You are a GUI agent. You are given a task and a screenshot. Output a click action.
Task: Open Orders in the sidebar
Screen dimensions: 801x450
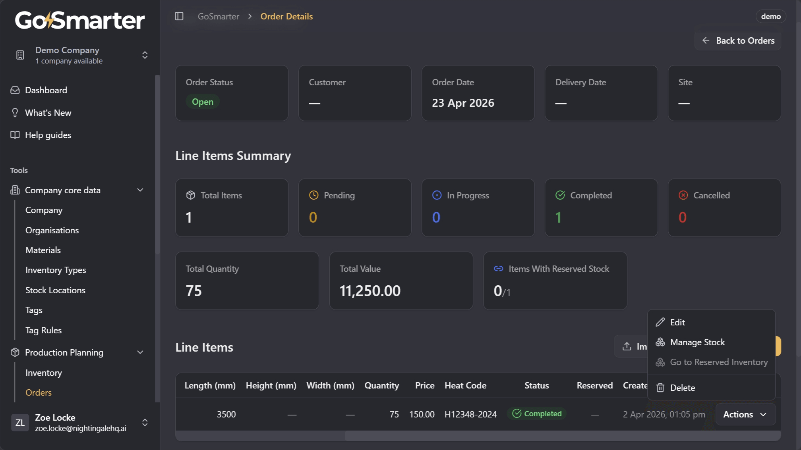tap(39, 392)
